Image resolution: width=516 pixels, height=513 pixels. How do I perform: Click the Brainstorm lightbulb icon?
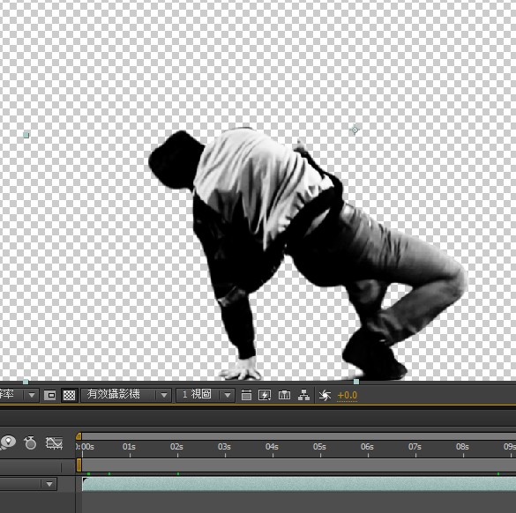coord(8,442)
